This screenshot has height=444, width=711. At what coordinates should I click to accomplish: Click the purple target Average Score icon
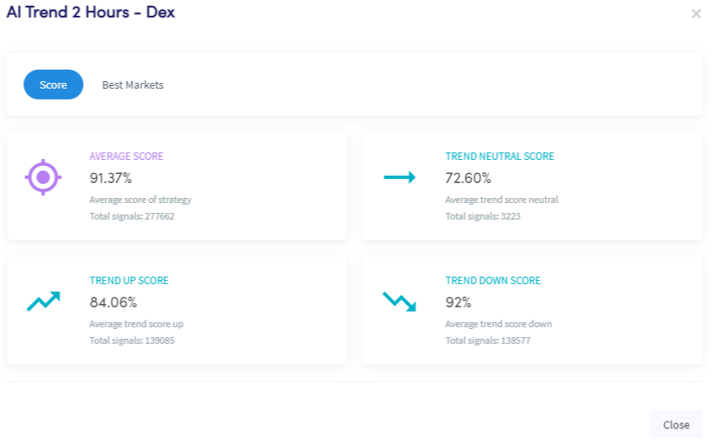[x=43, y=177]
